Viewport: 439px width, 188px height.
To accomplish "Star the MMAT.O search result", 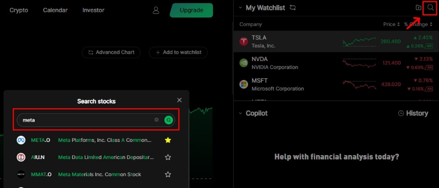I will pos(168,174).
